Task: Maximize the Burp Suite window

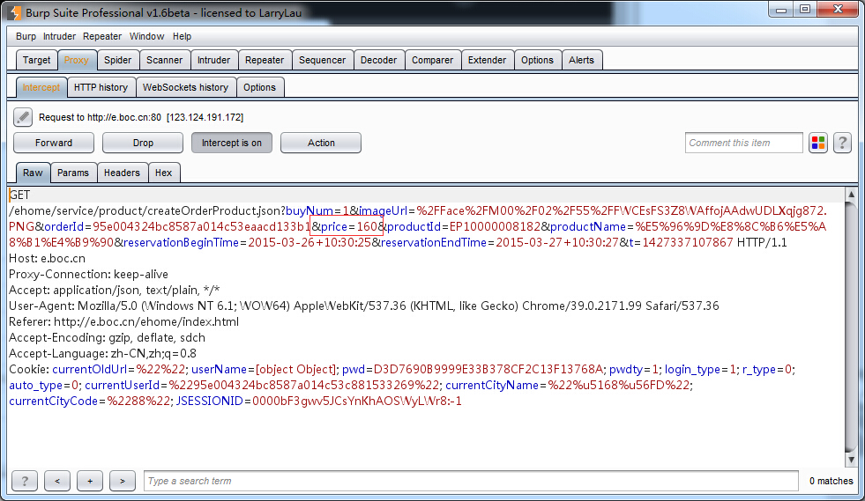Action: 805,10
